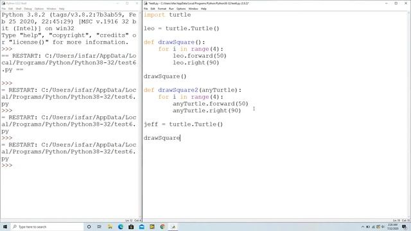Click the 'drawSquare()' call line

pyautogui.click(x=165, y=76)
